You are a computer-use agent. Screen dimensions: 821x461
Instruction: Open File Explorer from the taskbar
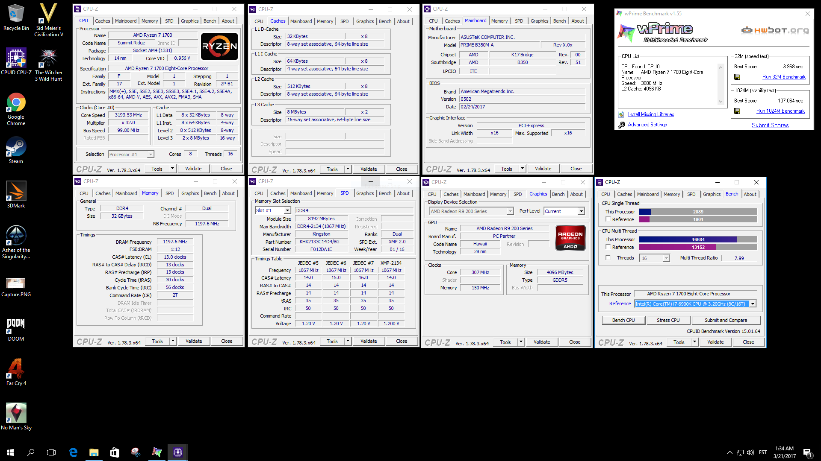tap(94, 452)
